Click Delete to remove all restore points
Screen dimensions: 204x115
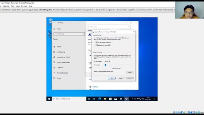(x=130, y=73)
